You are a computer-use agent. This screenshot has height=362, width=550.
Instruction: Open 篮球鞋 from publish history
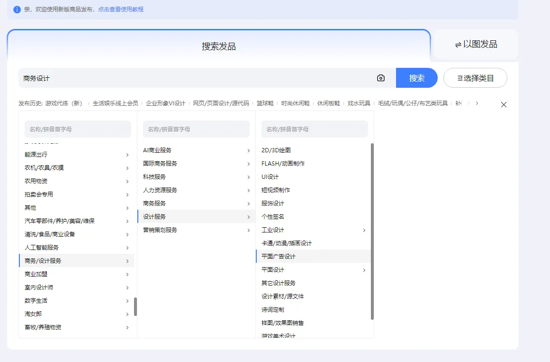265,103
